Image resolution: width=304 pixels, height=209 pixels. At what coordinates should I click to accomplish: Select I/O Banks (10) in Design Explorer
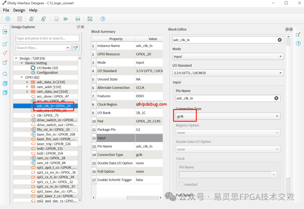tap(47, 68)
